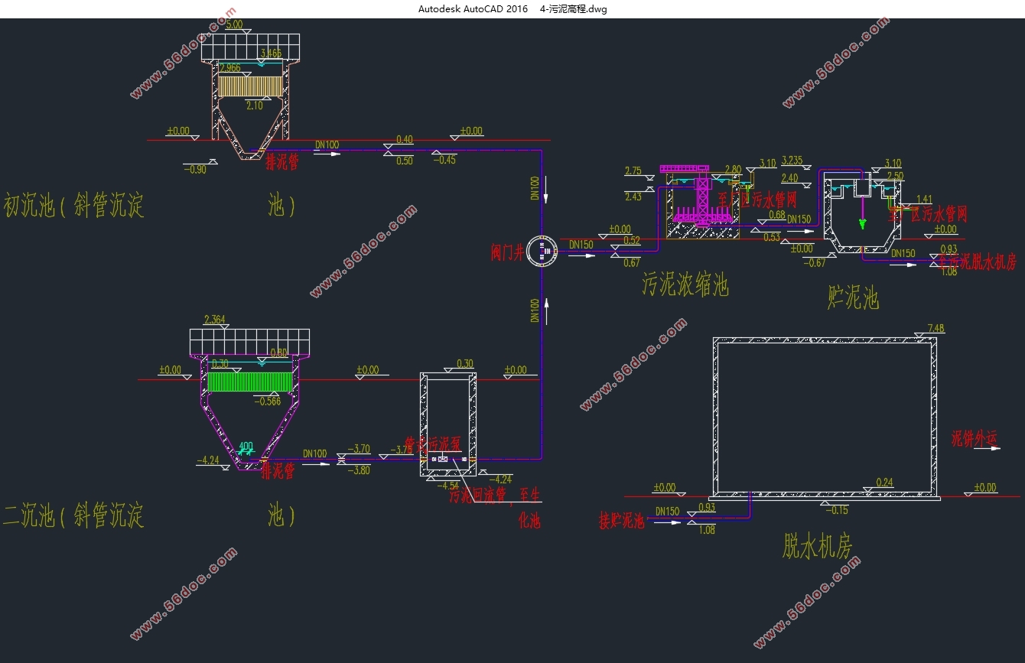1025x663 pixels.
Task: Select the -0.45 elevation mark
Action: pyautogui.click(x=444, y=159)
